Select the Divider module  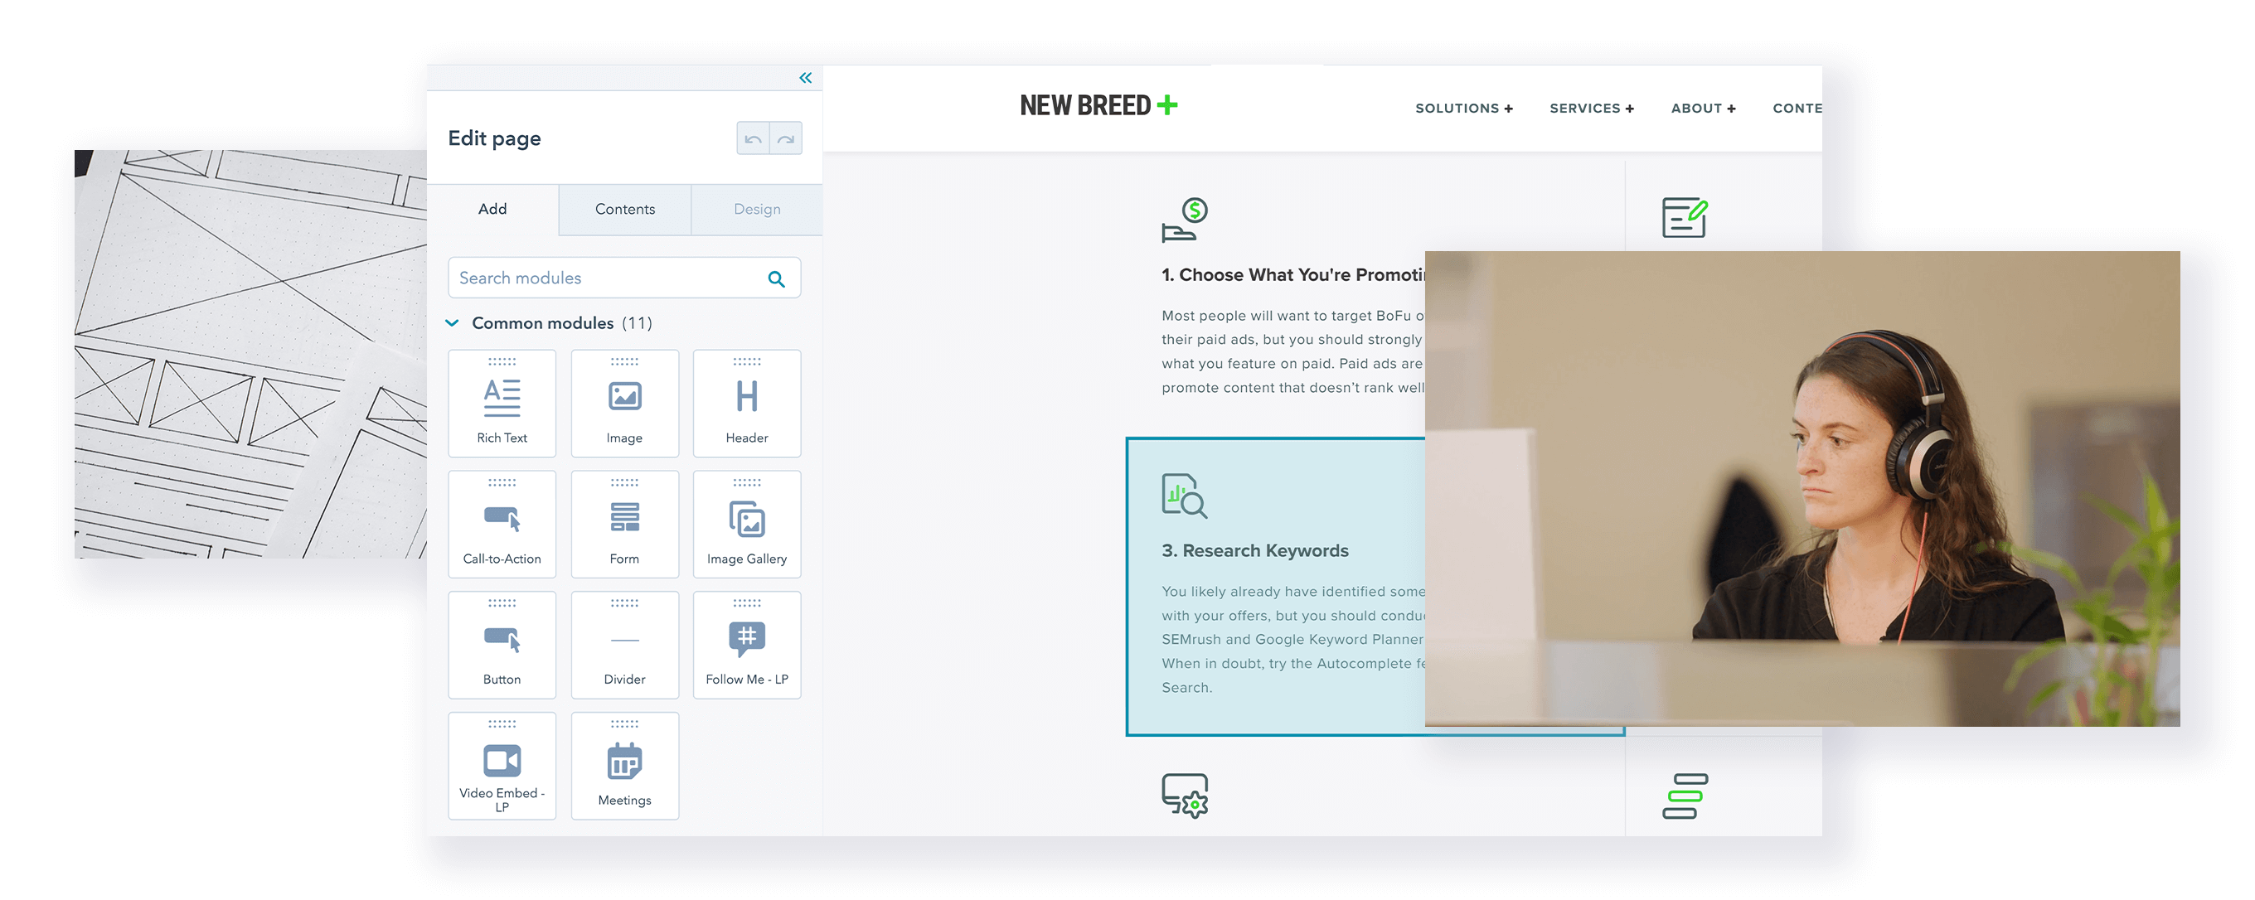(x=624, y=645)
